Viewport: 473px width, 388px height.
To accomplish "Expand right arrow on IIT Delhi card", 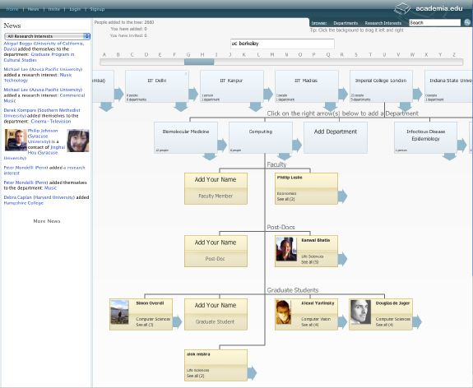I will click(x=193, y=94).
